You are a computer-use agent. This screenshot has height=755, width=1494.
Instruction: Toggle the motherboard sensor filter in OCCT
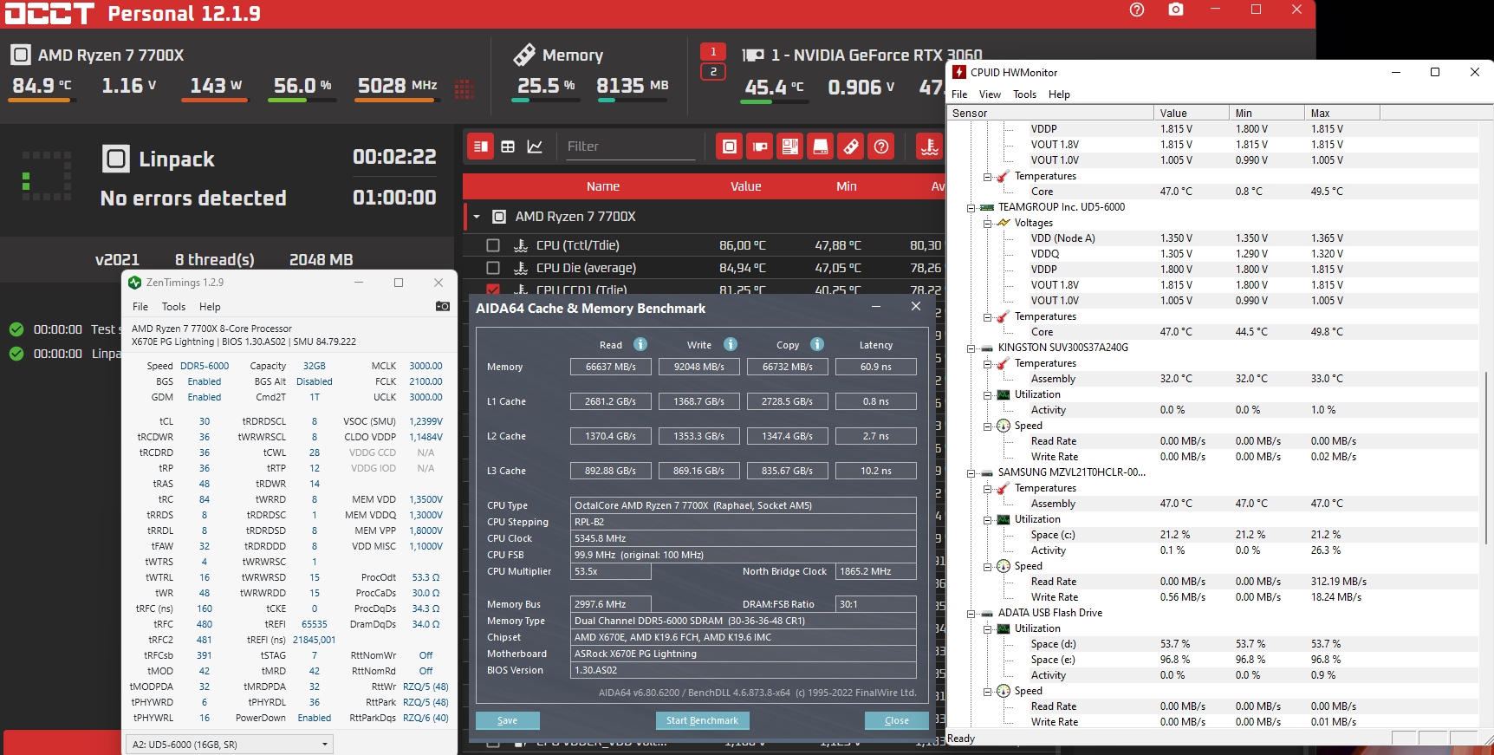point(790,146)
